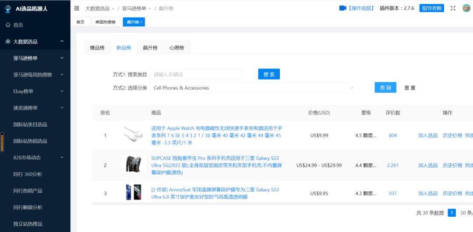Click the orange level meter on left edge
473x232 pixels.
pyautogui.click(x=3, y=142)
